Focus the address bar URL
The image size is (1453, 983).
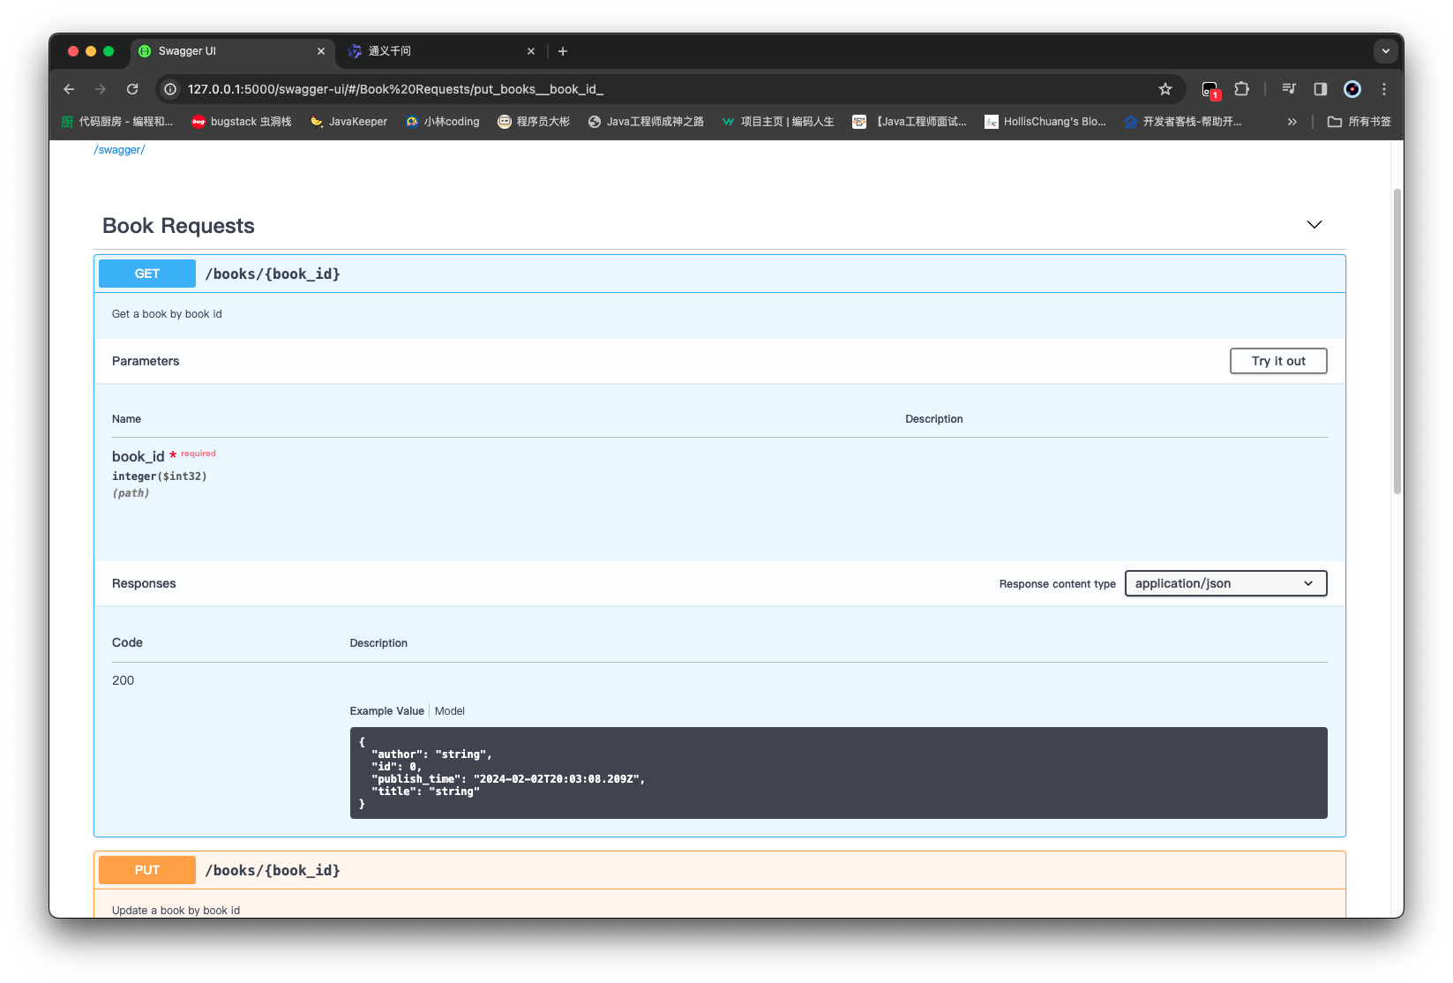coord(395,89)
